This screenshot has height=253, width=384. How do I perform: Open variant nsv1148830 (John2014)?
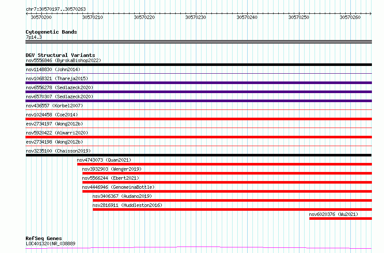(53, 69)
